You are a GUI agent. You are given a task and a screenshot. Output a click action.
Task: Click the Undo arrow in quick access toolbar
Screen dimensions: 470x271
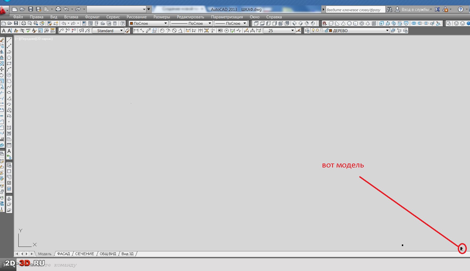click(66, 9)
